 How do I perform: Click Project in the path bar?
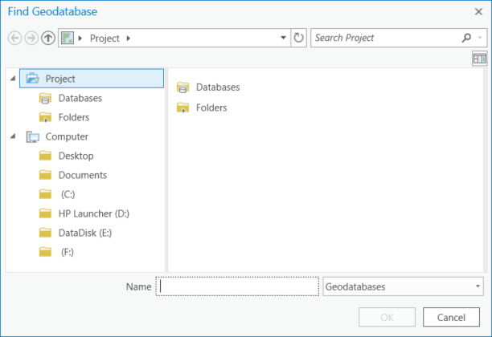coord(105,39)
